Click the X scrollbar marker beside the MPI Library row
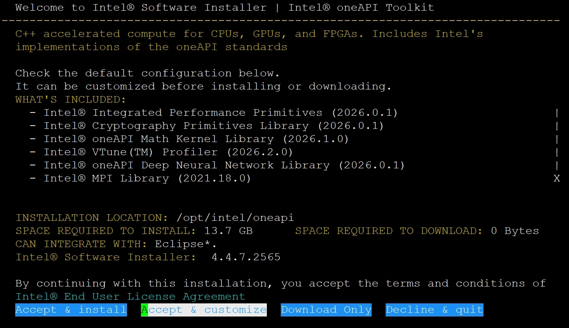 point(557,179)
